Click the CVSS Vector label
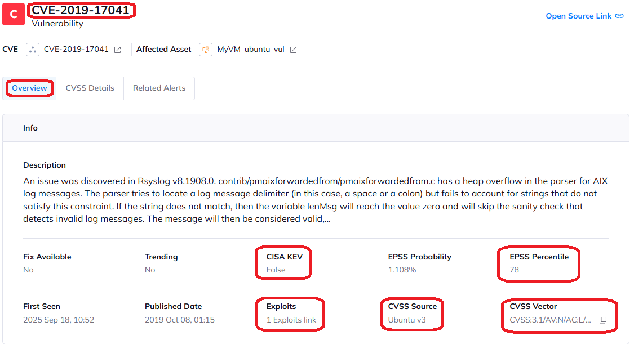This screenshot has height=349, width=634. (x=533, y=307)
